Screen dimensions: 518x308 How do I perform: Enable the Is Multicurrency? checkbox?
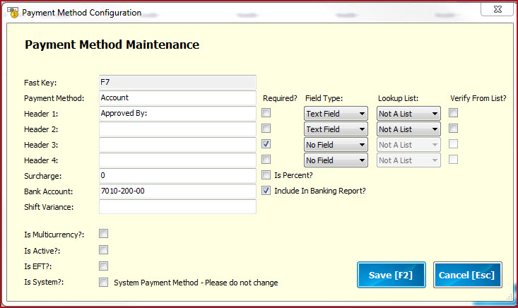click(103, 234)
